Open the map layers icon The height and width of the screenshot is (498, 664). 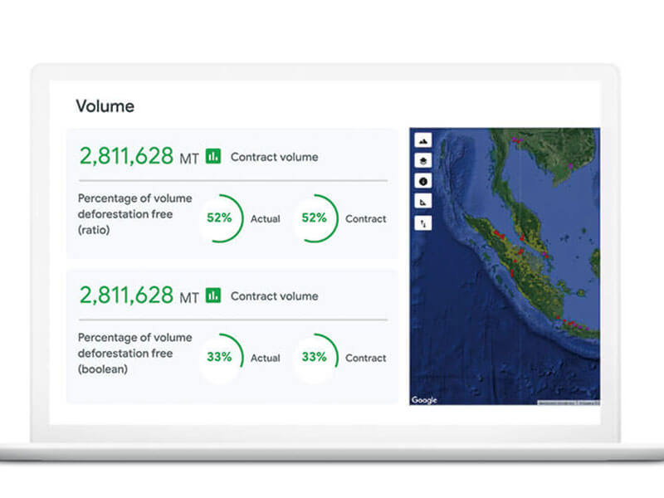[422, 160]
